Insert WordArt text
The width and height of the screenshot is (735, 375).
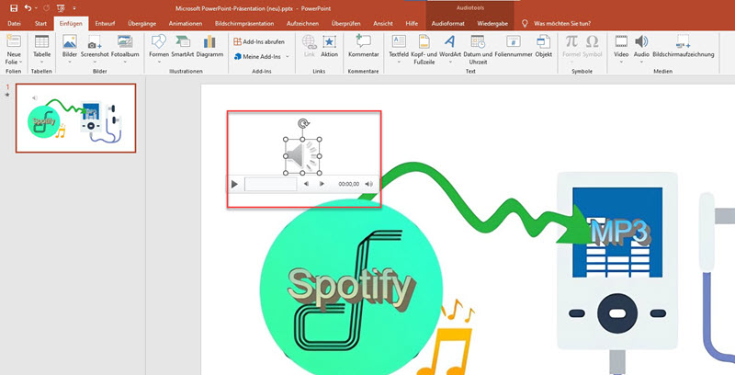(449, 41)
